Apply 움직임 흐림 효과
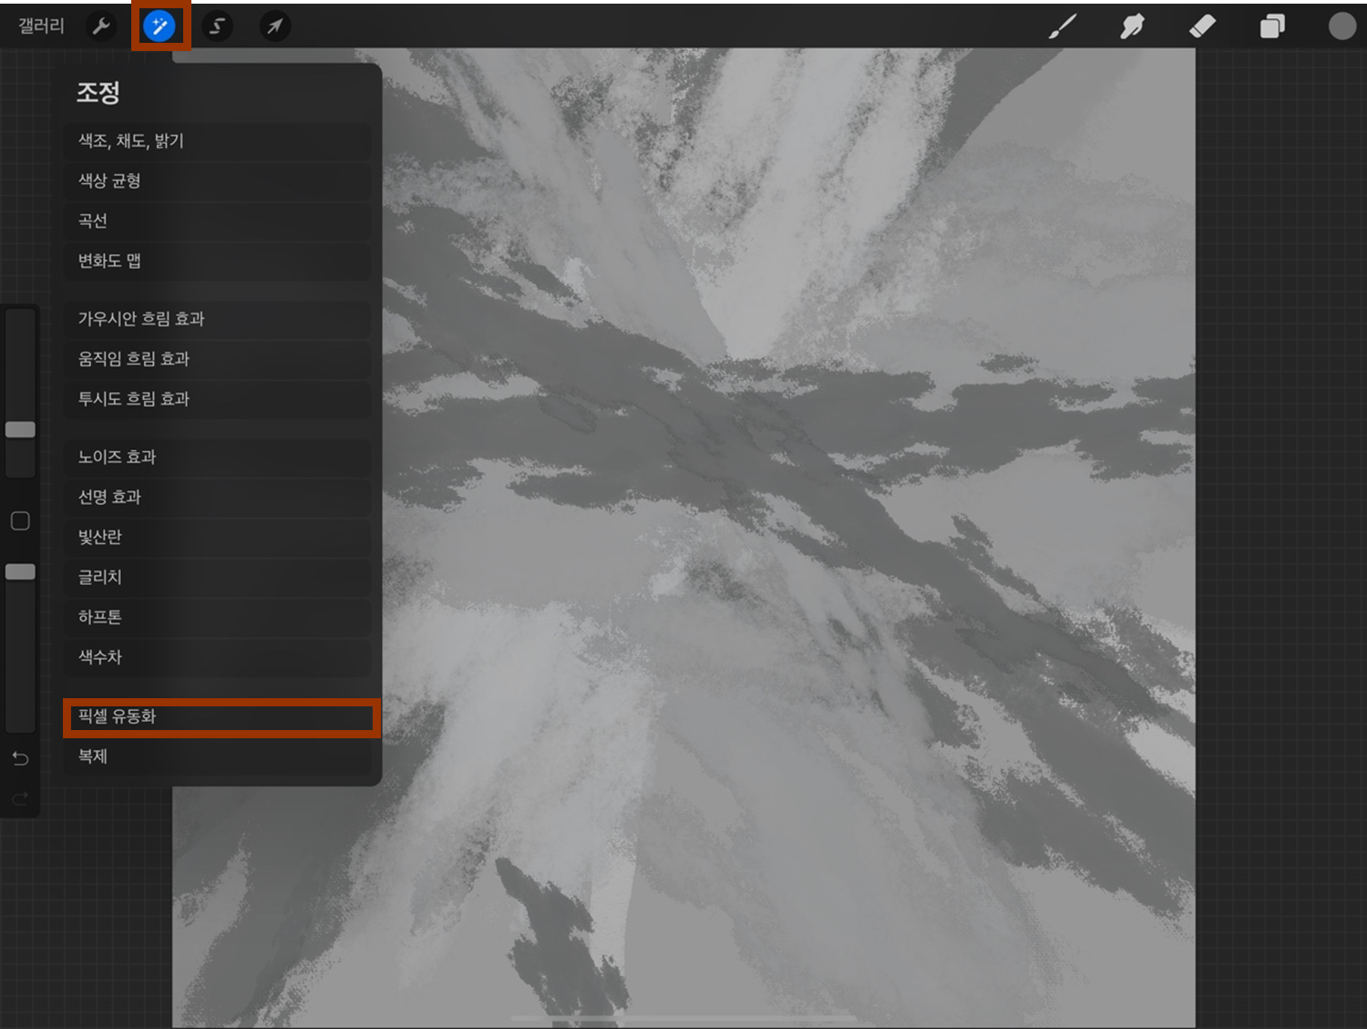 [x=218, y=359]
